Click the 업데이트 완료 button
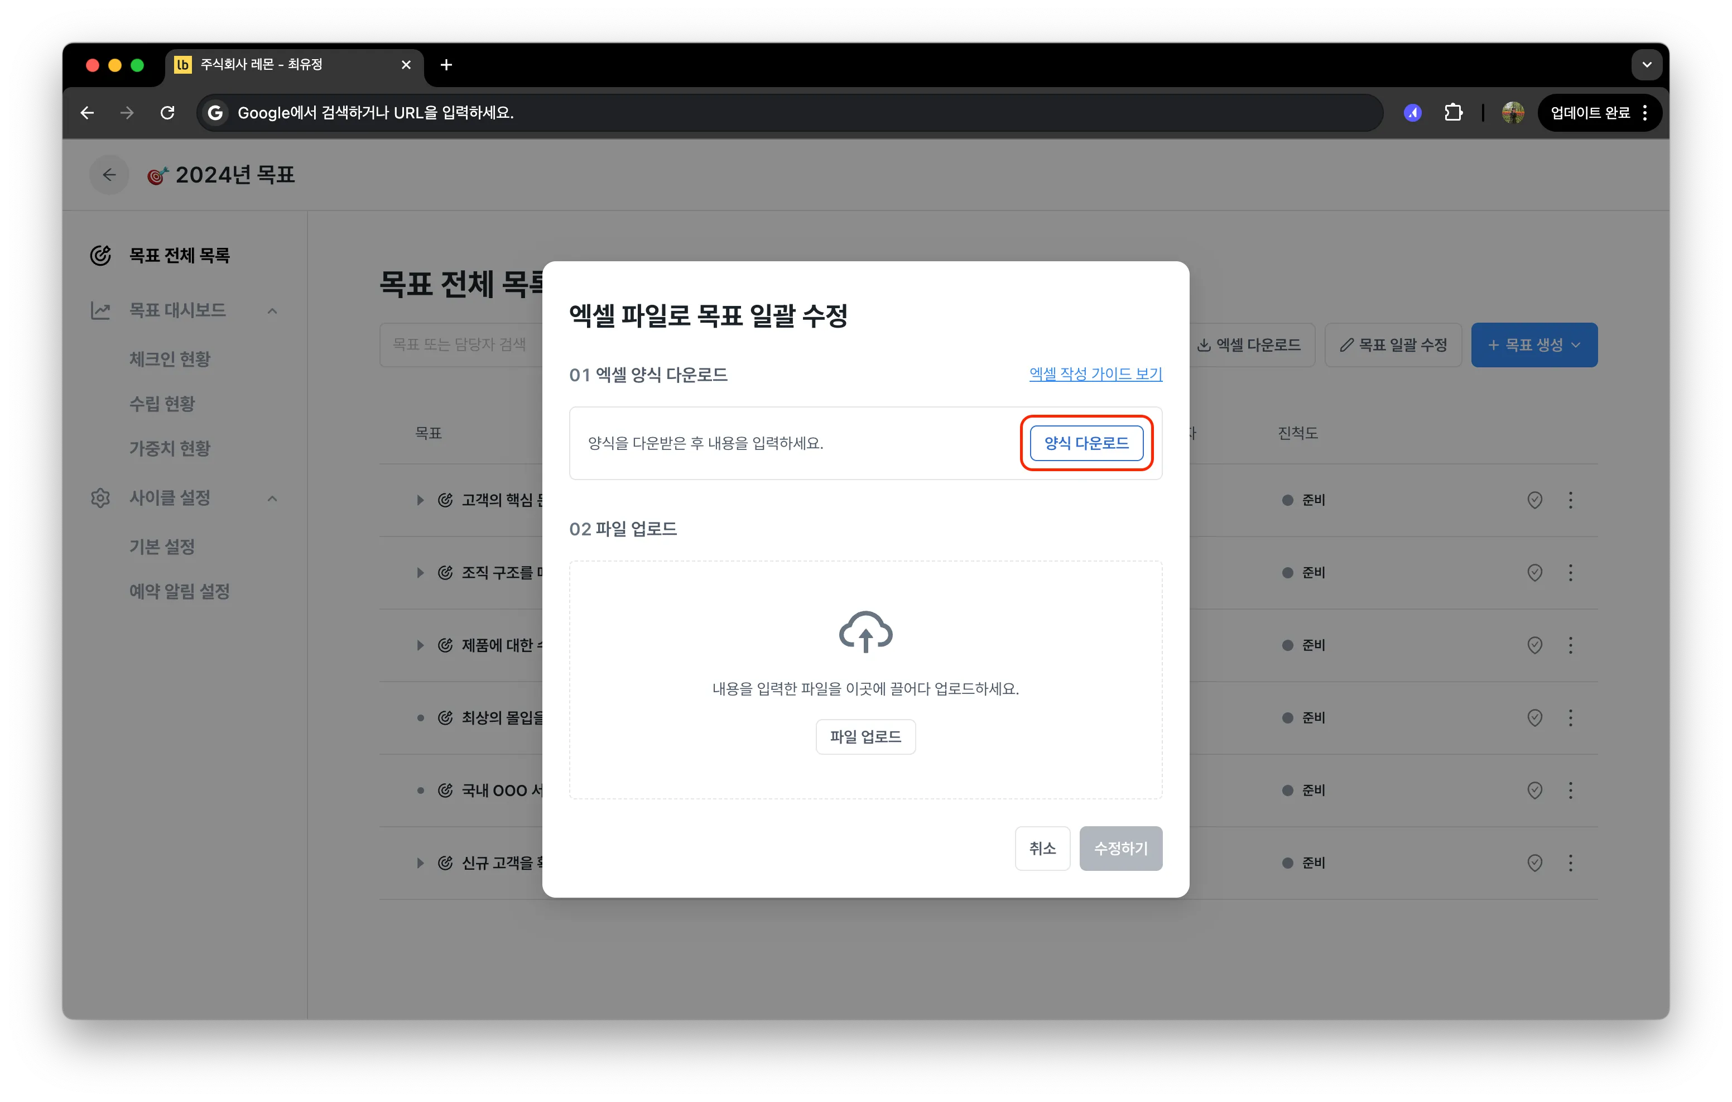 [1600, 112]
